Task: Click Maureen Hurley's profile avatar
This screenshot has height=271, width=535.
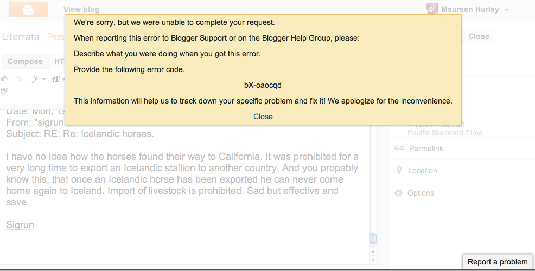Action: point(432,9)
